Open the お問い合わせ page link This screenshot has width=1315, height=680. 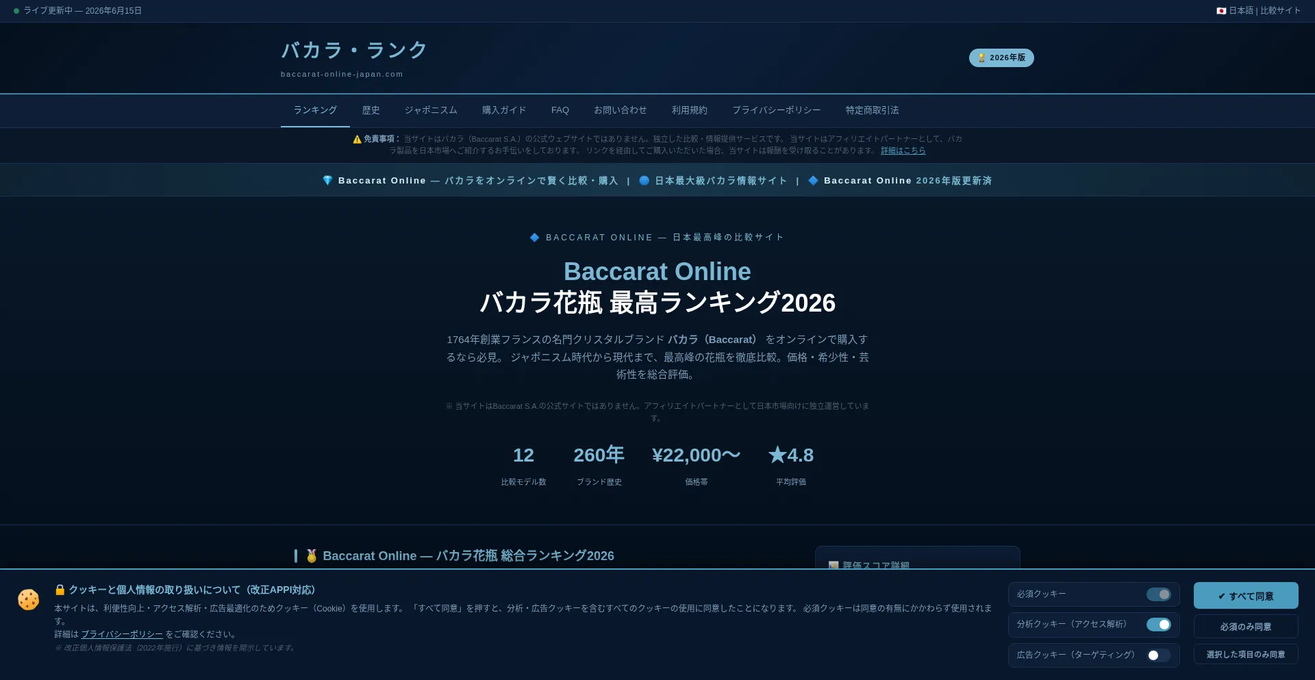click(x=621, y=110)
